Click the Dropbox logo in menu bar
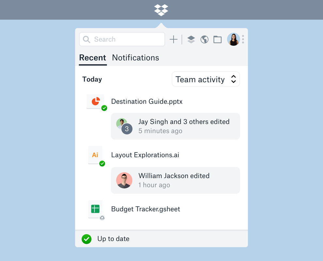Viewport: 323px width, 261px height. [161, 10]
